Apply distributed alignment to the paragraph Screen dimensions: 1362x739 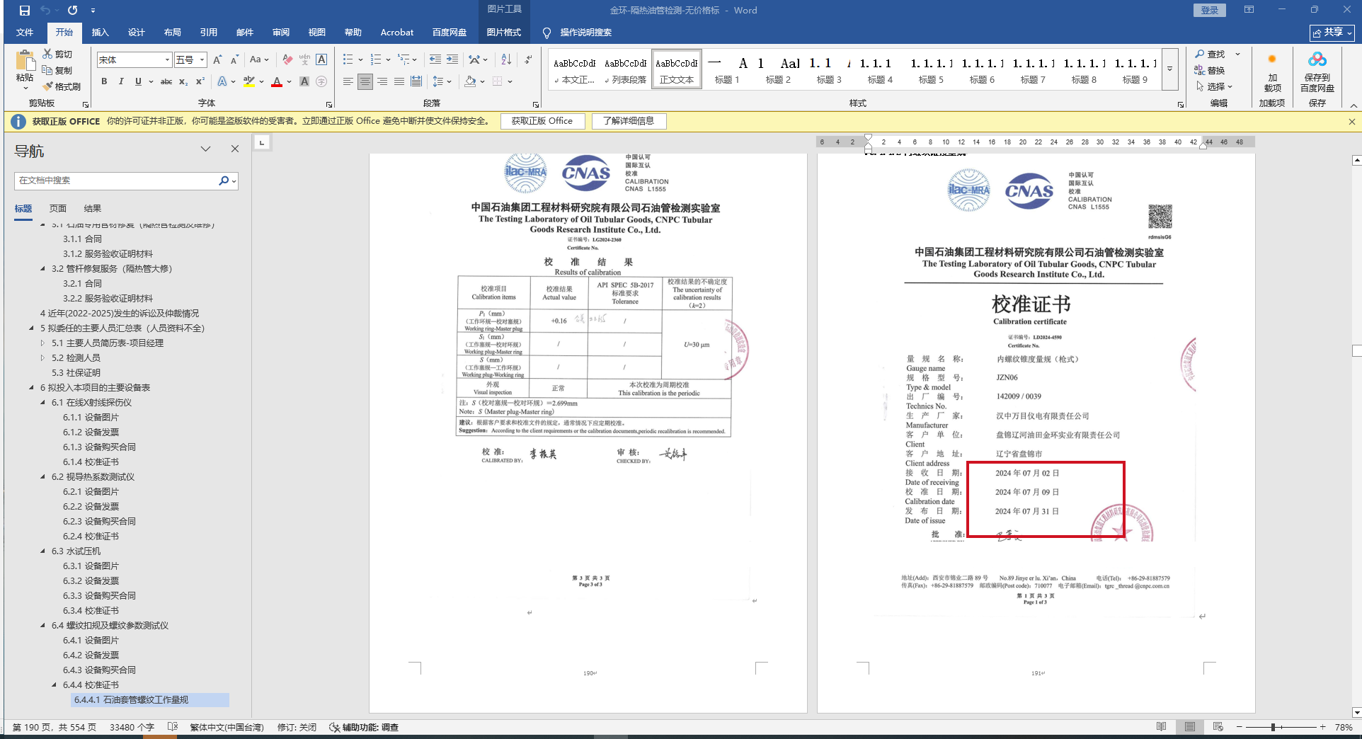(416, 81)
